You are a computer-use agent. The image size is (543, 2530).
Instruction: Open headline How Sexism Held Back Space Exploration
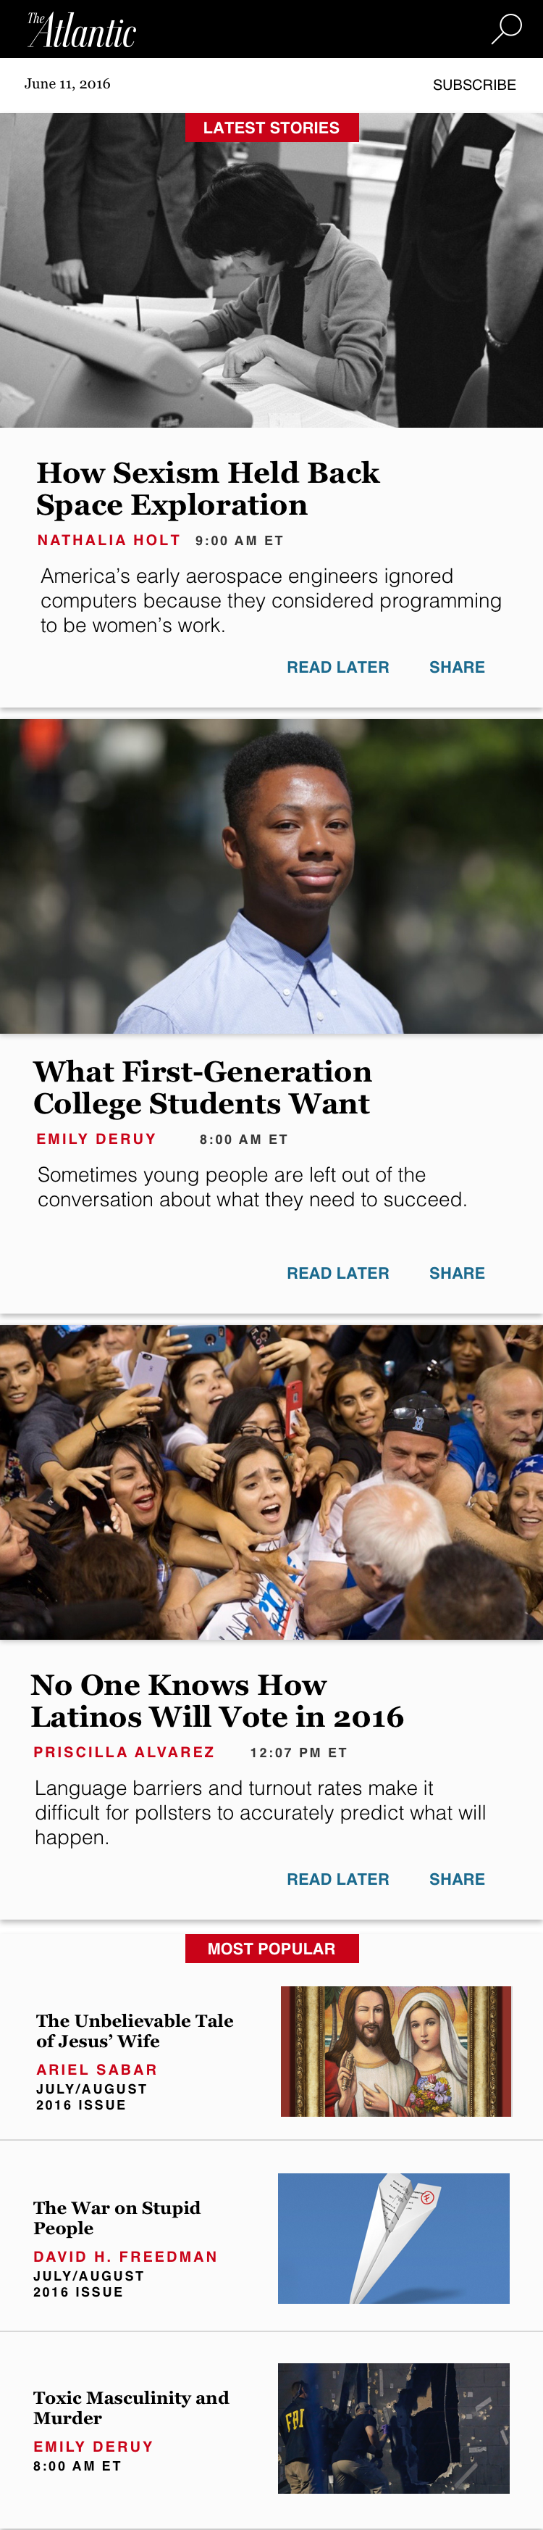coord(208,488)
